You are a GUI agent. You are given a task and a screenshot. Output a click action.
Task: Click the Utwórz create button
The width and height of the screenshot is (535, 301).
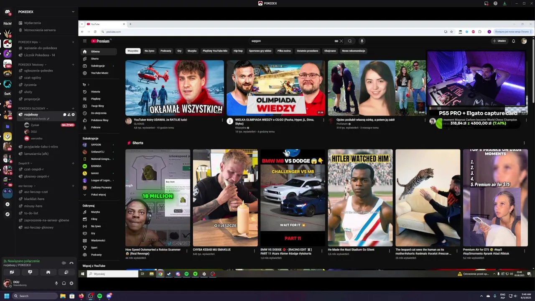tap(499, 41)
